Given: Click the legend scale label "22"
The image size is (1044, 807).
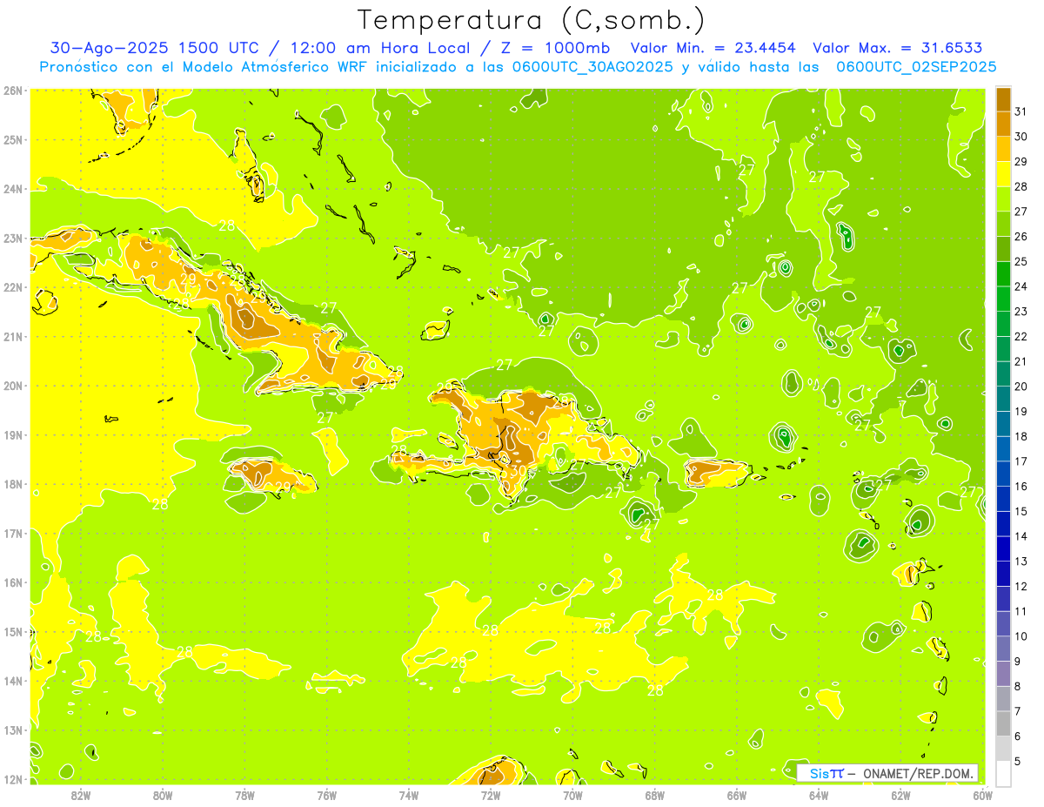Looking at the screenshot, I should tap(1021, 336).
